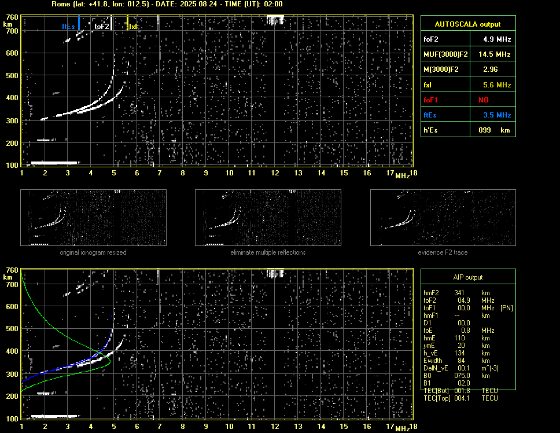
Task: Click the B1 02.0 row
Action: (x=447, y=383)
